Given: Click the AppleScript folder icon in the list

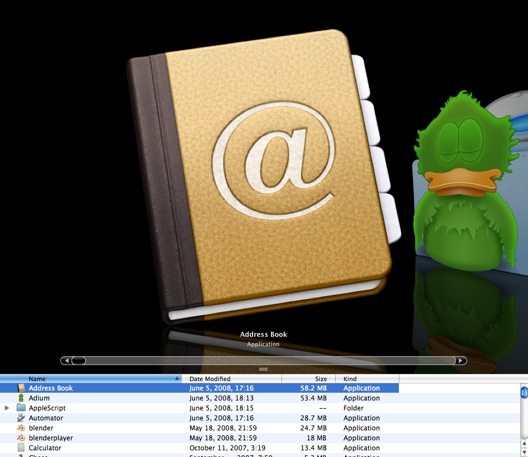Looking at the screenshot, I should coord(21,408).
